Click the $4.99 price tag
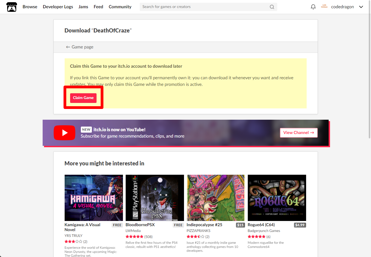This screenshot has width=371, height=257. coord(300,225)
